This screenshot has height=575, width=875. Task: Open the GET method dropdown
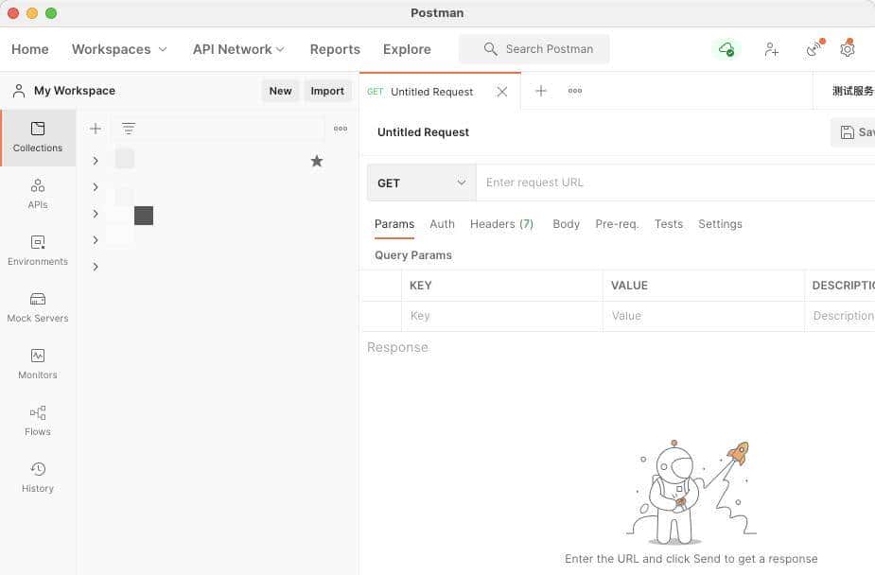click(x=421, y=183)
